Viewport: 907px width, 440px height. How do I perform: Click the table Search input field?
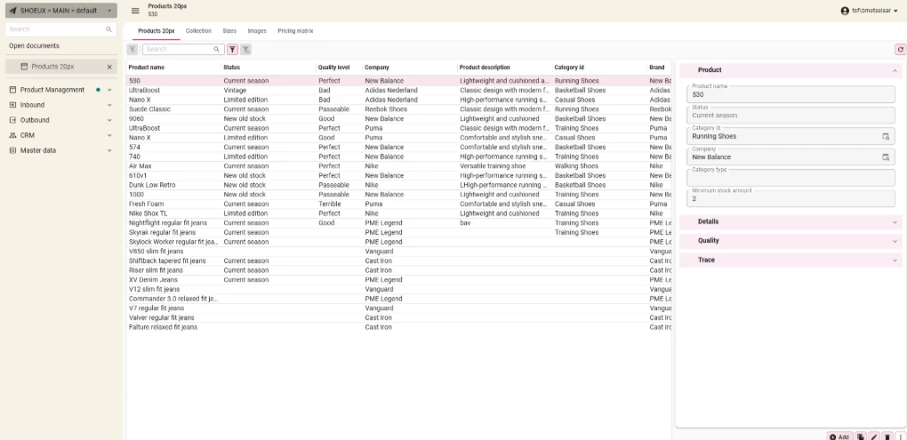click(183, 50)
